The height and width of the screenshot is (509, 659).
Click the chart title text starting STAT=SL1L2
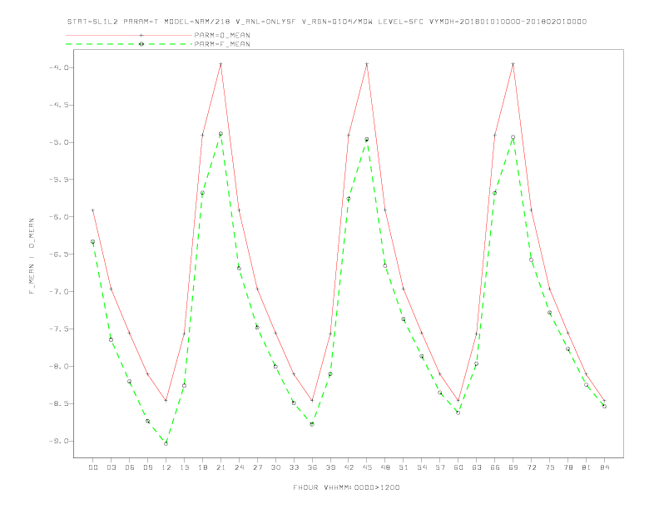327,22
